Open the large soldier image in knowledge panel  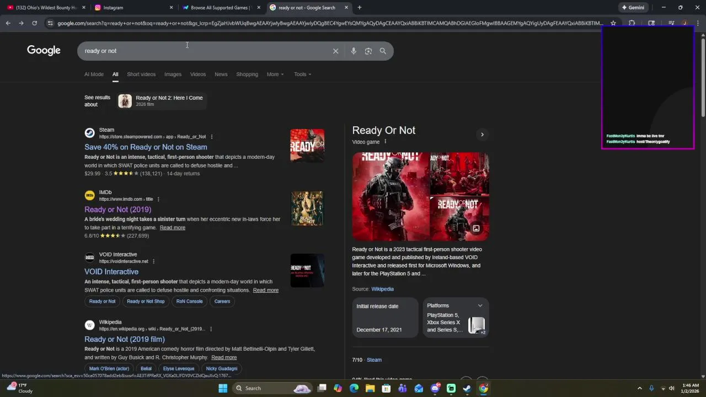coord(391,197)
